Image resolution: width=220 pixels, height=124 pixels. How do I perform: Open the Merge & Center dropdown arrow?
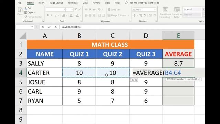pos(129,15)
